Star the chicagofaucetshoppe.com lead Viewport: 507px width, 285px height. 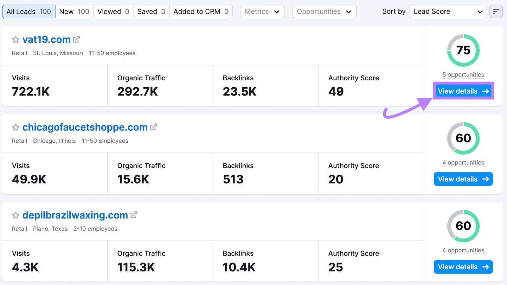16,127
